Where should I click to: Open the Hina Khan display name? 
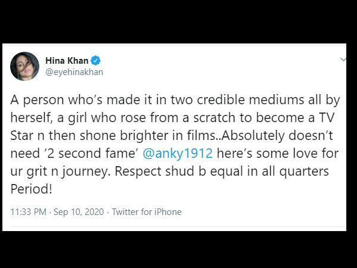tap(67, 61)
